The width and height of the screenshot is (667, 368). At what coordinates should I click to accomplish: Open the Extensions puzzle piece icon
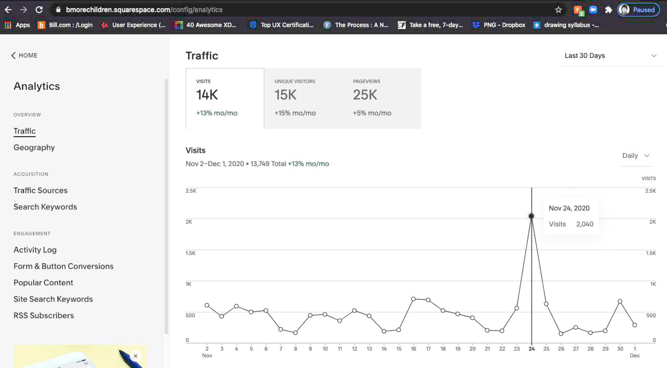[x=608, y=10]
